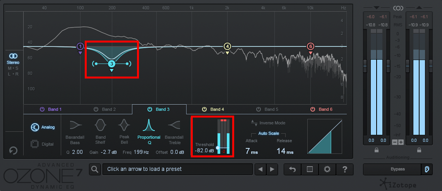Select EQ node 6 on the graph
Viewport: 442px width, 191px height.
click(310, 46)
